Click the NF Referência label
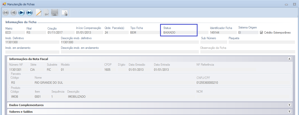Screen dimensions: 299x115 click(205, 65)
